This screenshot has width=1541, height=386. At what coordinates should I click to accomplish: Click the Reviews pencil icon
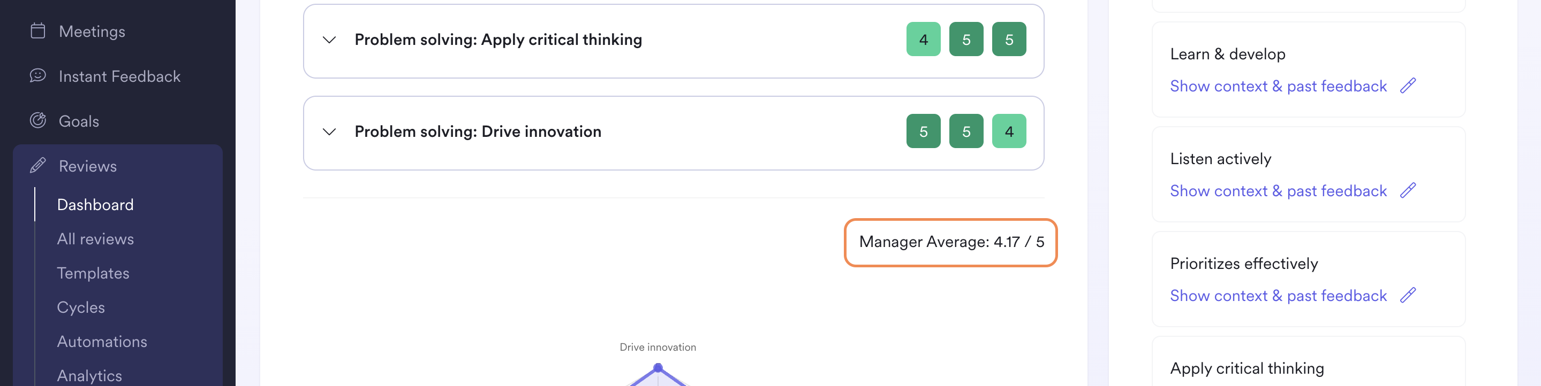37,166
